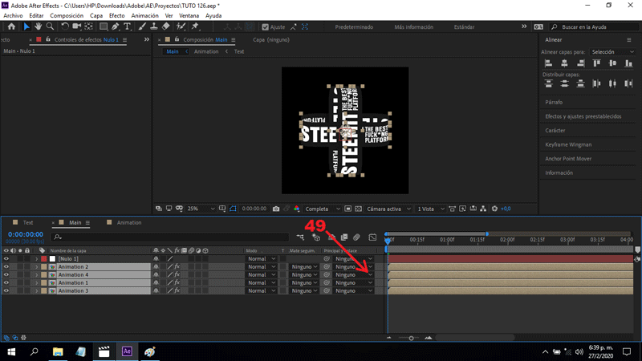Viewport: 642px width, 361px height.
Task: Adjust the timeline zoom slider
Action: (x=411, y=338)
